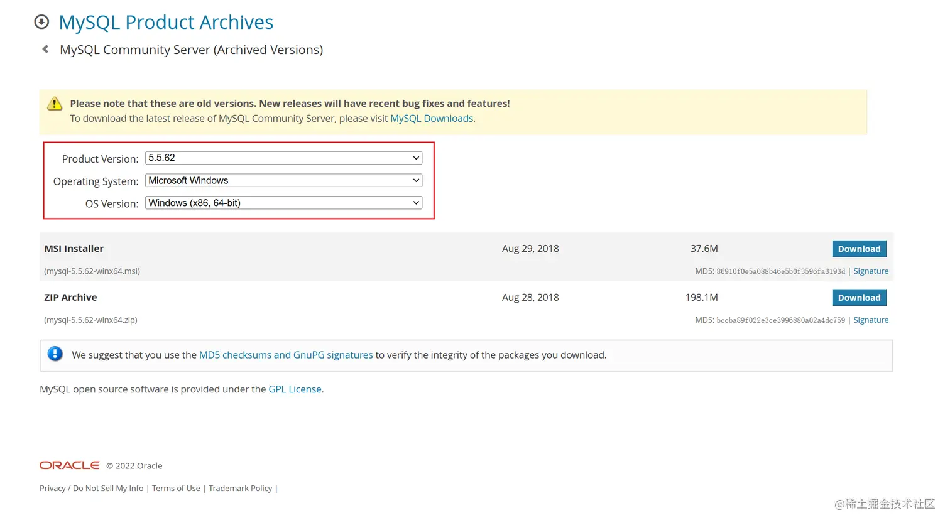The image size is (950, 525).
Task: Click the MD5 hash of ZIP Archive
Action: (781, 320)
